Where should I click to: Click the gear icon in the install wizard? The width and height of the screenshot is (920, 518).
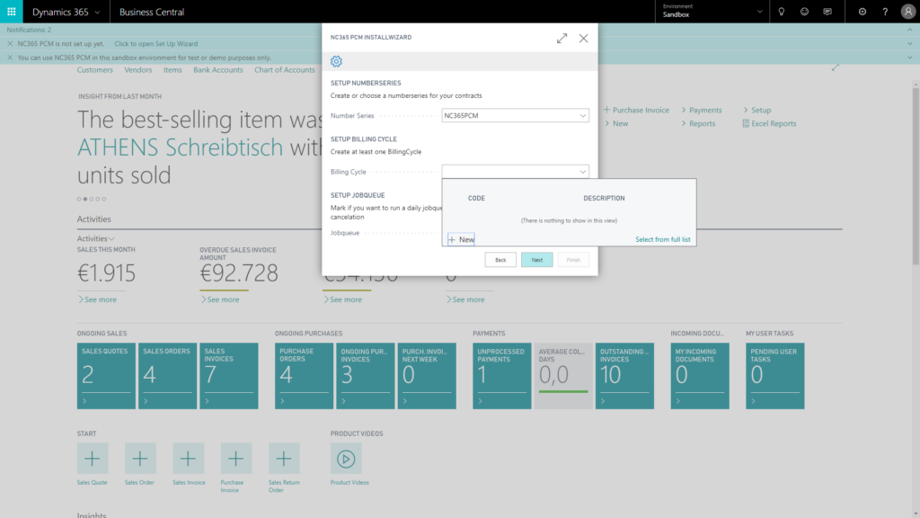pyautogui.click(x=336, y=61)
